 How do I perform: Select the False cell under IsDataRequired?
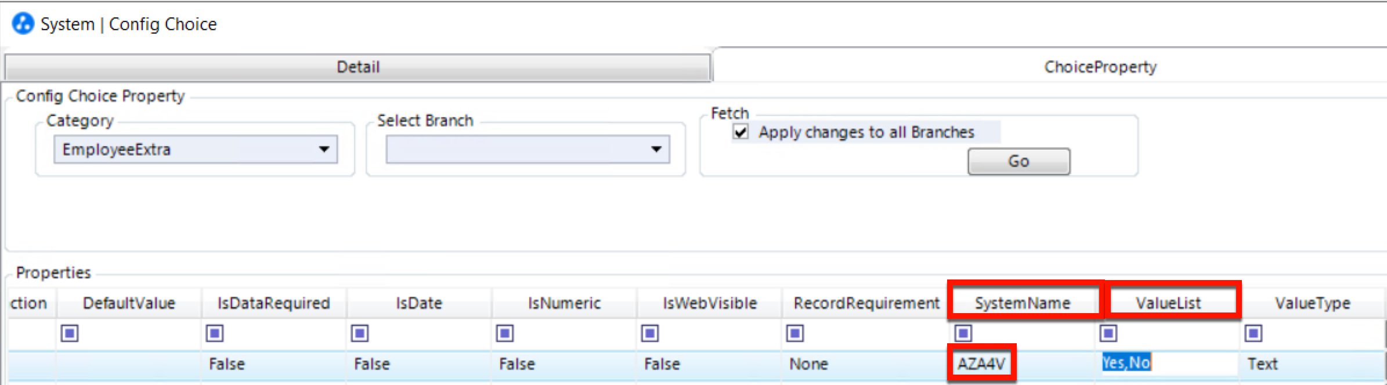pos(274,364)
